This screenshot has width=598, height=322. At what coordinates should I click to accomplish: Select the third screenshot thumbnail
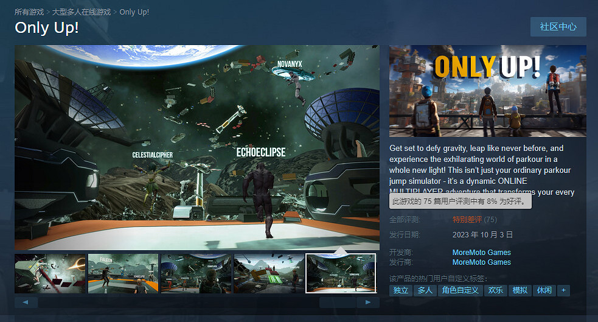coord(196,273)
